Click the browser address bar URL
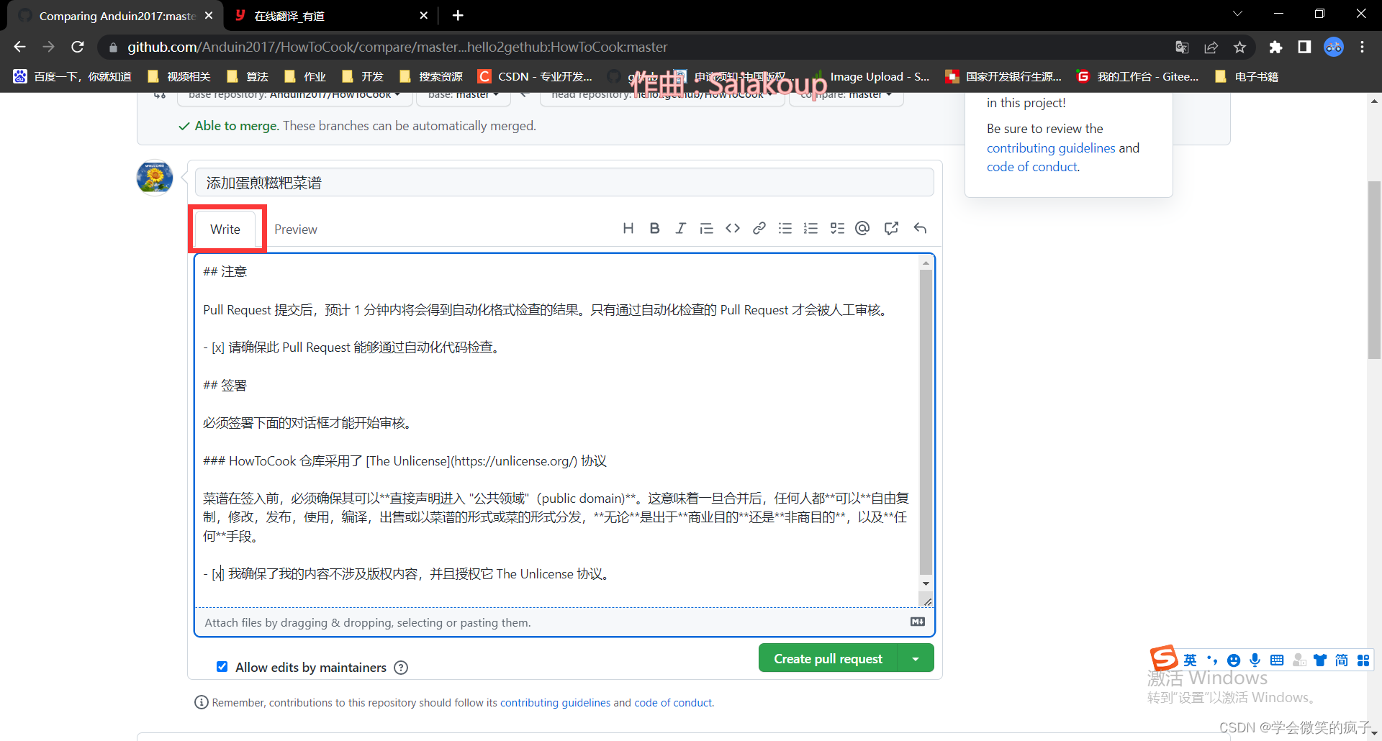1382x741 pixels. [397, 47]
